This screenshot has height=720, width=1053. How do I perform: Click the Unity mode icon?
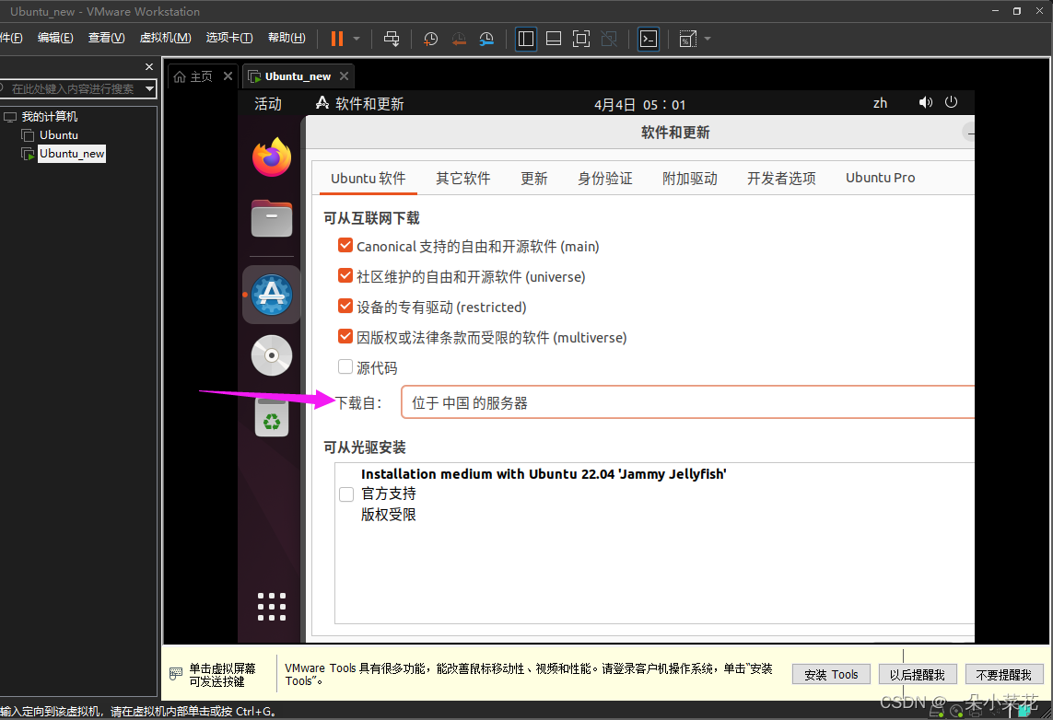(609, 39)
